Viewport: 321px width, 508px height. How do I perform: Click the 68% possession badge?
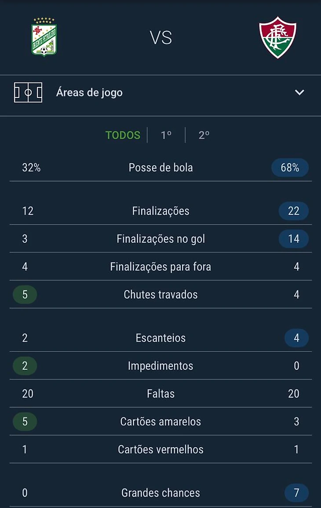coord(290,168)
